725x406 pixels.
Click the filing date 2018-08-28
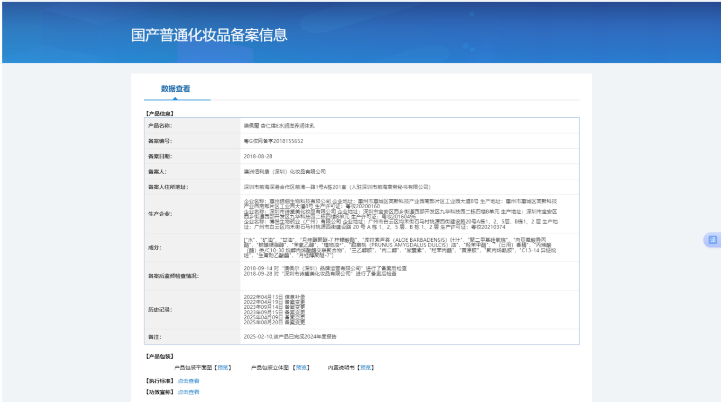[x=258, y=156]
